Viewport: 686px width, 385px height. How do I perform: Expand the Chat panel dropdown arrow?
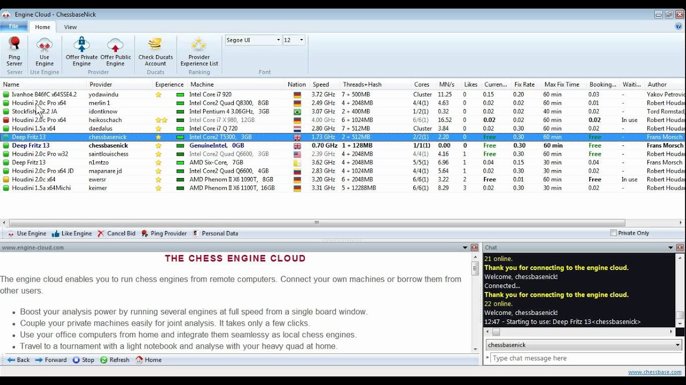[670, 248]
